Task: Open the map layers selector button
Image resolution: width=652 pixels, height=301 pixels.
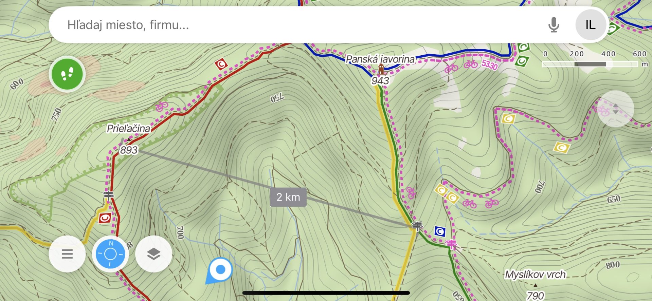Action: (x=153, y=254)
